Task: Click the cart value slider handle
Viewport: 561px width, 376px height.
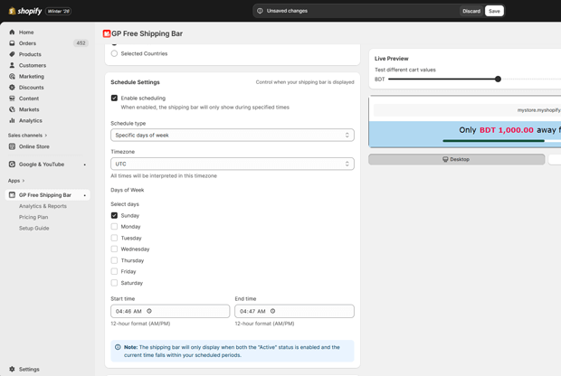Action: pyautogui.click(x=498, y=79)
